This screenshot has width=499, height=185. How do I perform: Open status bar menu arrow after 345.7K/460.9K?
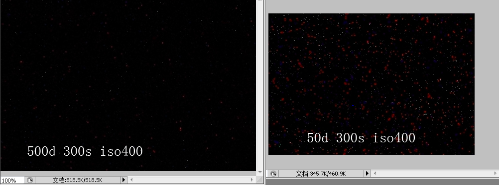367,173
